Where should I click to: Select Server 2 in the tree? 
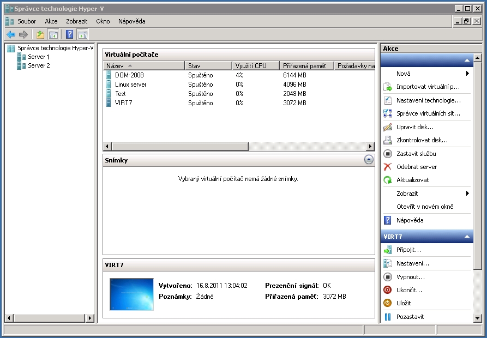click(39, 65)
